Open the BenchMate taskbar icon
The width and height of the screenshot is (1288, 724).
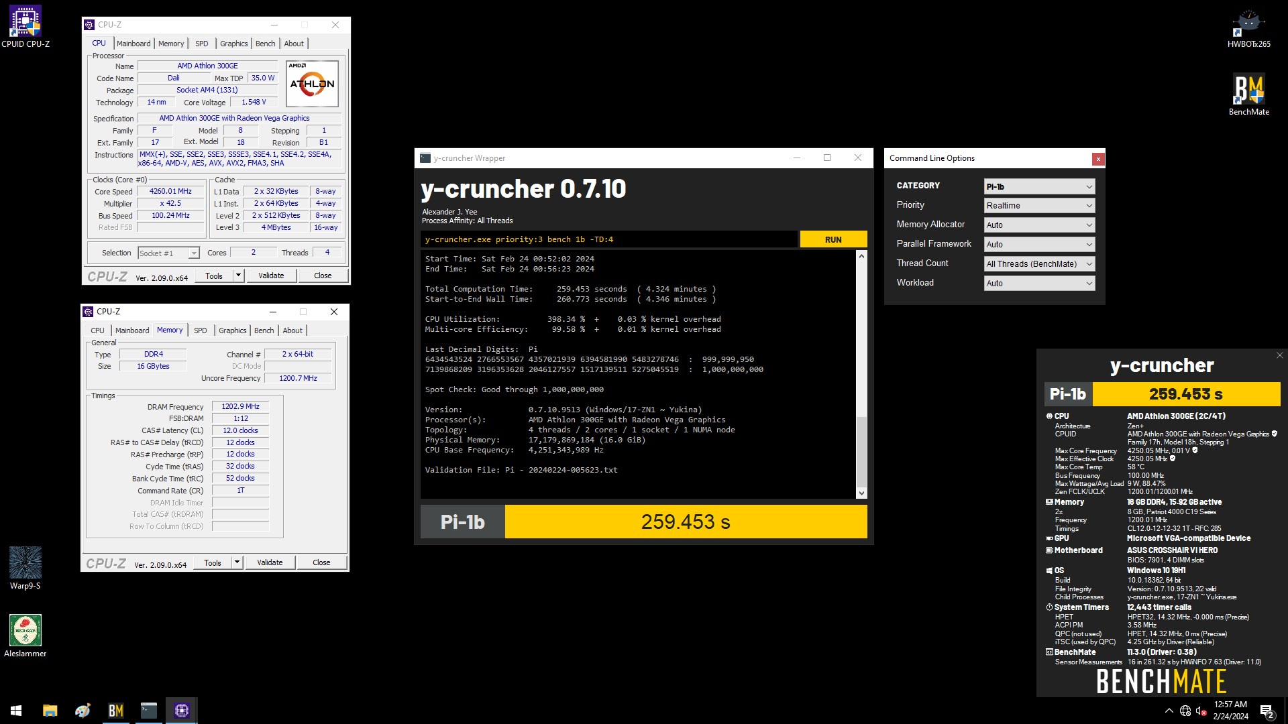click(115, 710)
